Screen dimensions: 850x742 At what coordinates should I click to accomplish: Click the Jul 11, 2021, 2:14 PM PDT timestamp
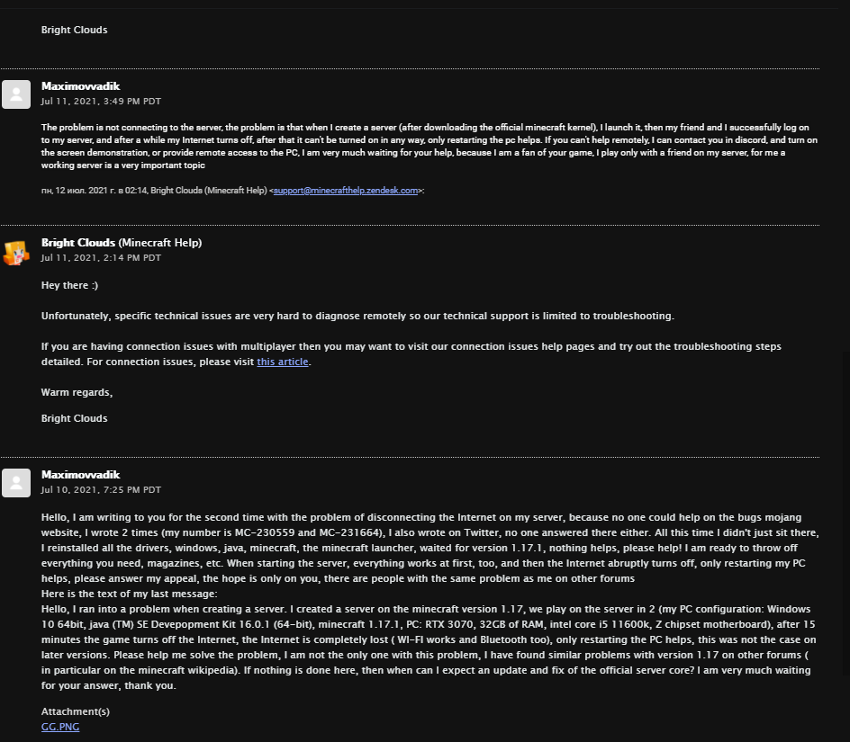101,257
